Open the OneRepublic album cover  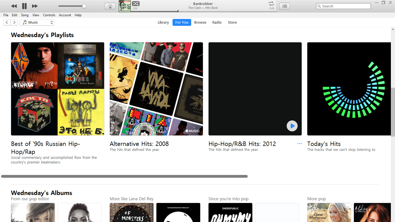pos(230,212)
